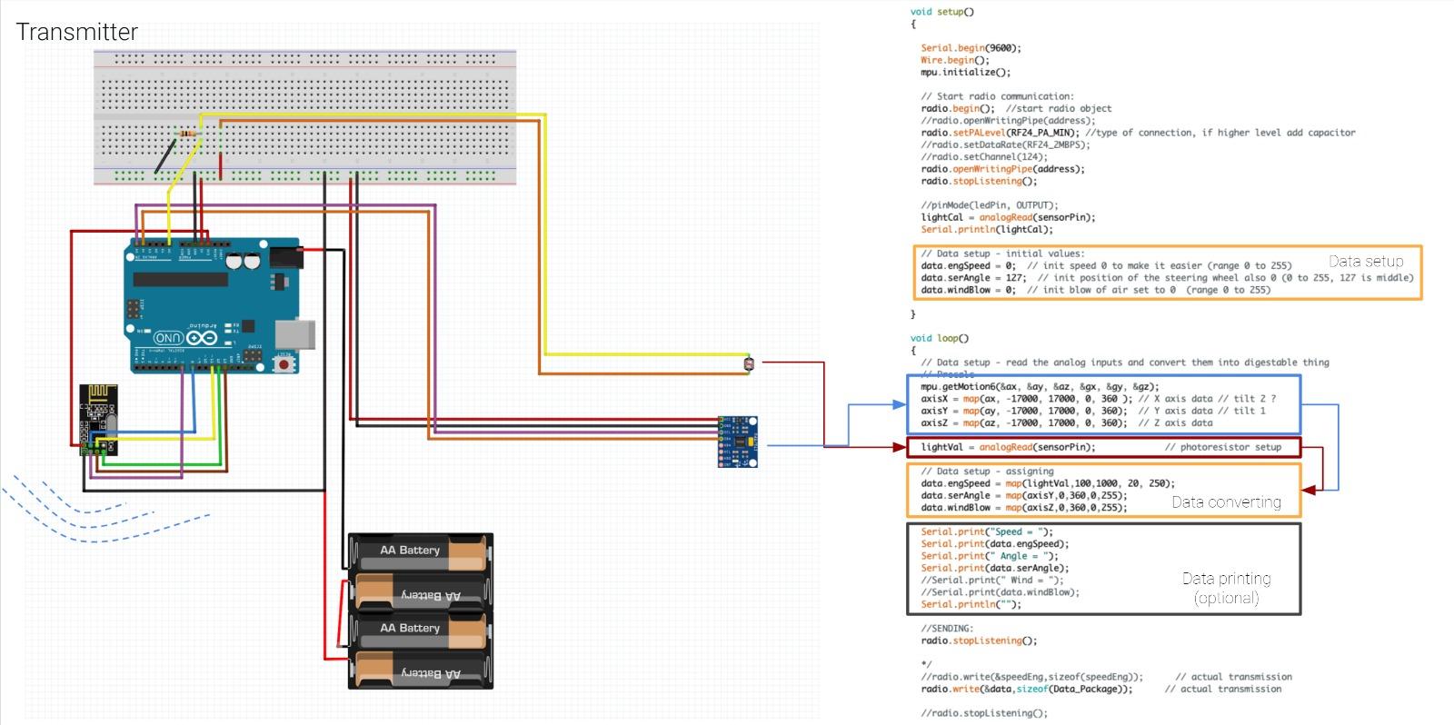This screenshot has height=725, width=1454.
Task: Click the 'void loop()' line
Action: click(x=940, y=338)
